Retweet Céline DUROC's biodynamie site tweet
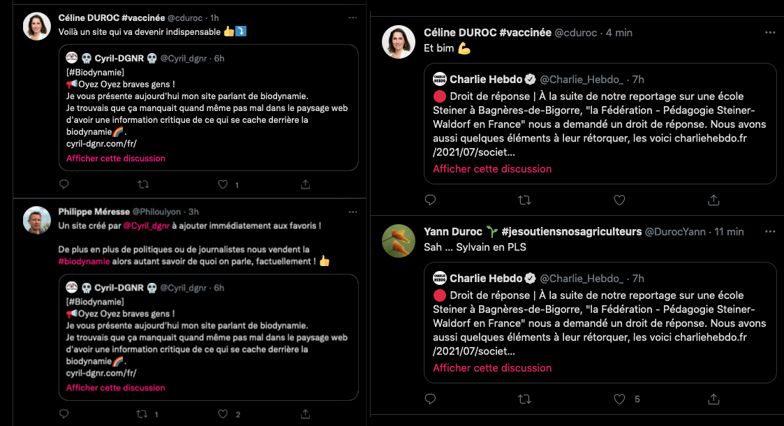The image size is (784, 426). tap(143, 184)
